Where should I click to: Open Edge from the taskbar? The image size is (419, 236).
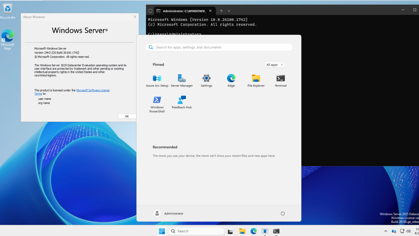pyautogui.click(x=253, y=231)
